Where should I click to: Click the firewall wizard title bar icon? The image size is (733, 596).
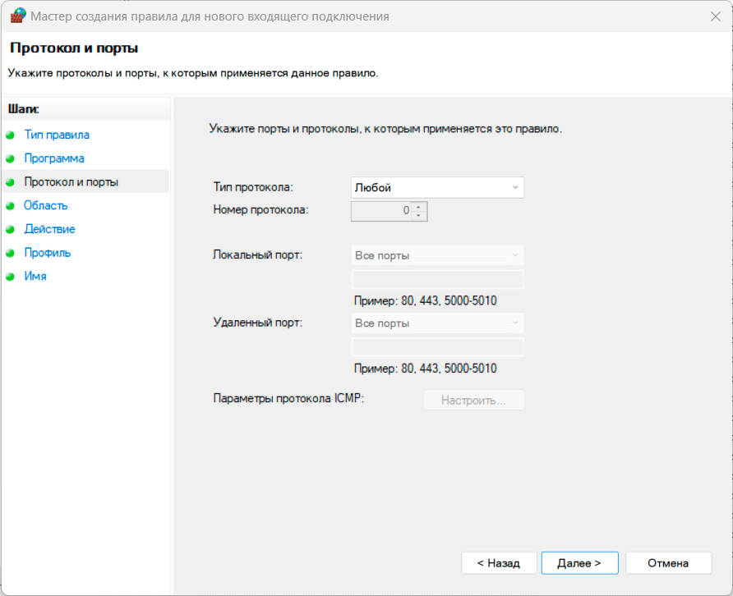click(x=18, y=16)
